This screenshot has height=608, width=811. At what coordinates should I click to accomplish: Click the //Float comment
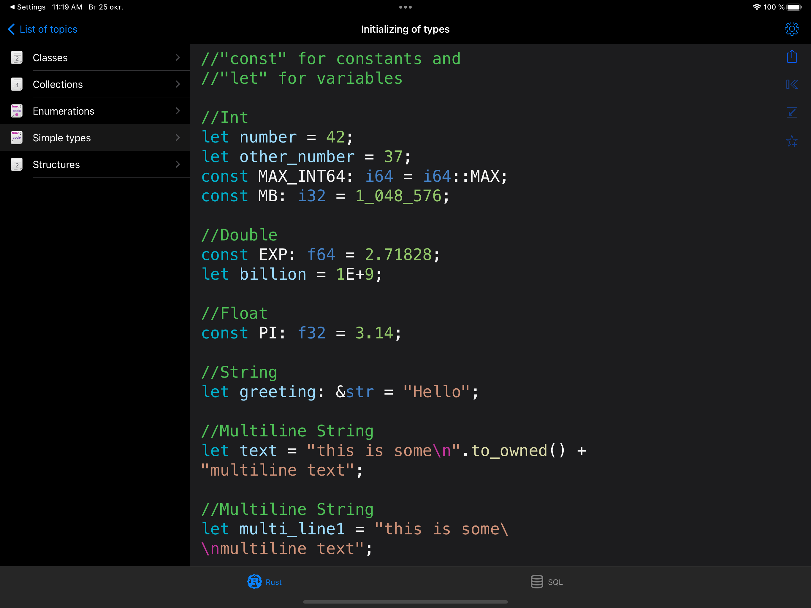tap(234, 313)
